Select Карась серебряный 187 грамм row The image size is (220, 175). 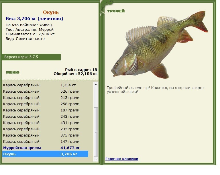45,110
